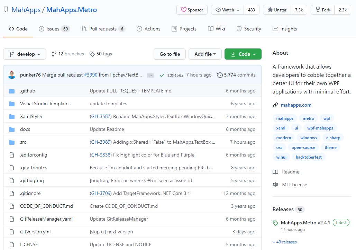This screenshot has height=250, width=356.
Task: Switch to the Wiki tab
Action: pyautogui.click(x=216, y=29)
